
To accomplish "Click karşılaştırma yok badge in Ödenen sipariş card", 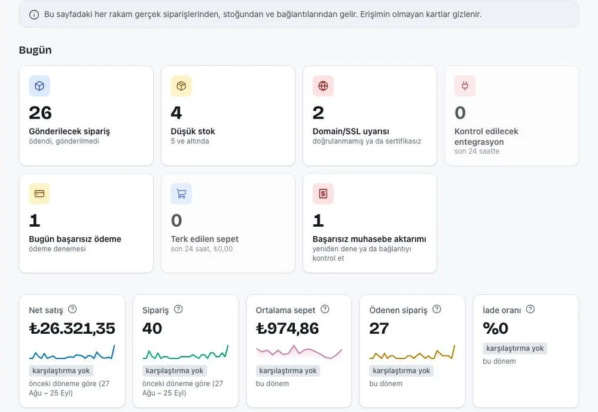I will click(401, 371).
